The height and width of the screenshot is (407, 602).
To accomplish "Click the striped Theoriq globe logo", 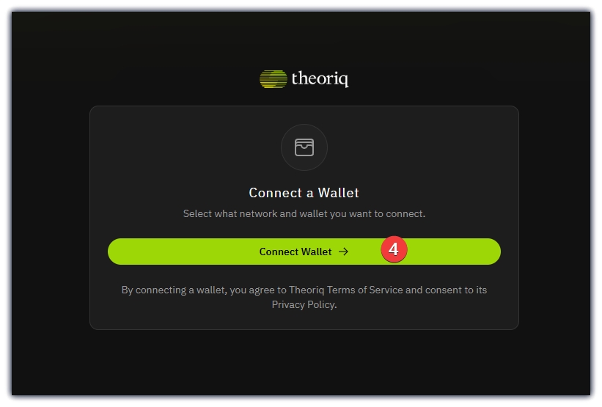I will pos(274,79).
